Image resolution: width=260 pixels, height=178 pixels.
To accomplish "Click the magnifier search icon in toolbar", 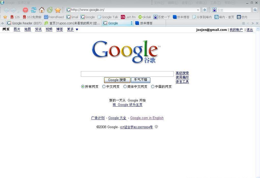I will pyautogui.click(x=255, y=10).
